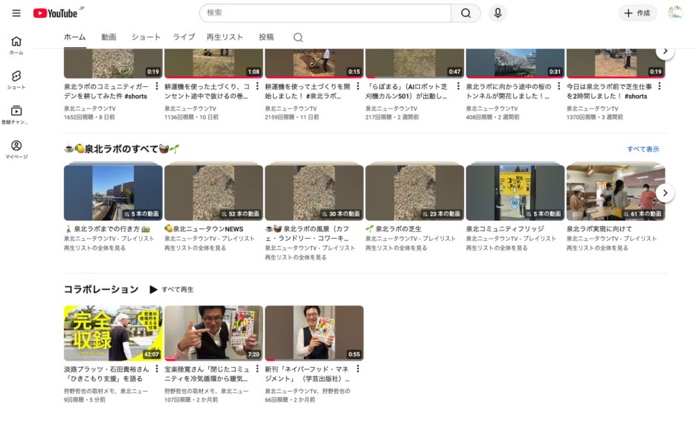Click the すべて表示 link
This screenshot has width=699, height=423.
642,149
